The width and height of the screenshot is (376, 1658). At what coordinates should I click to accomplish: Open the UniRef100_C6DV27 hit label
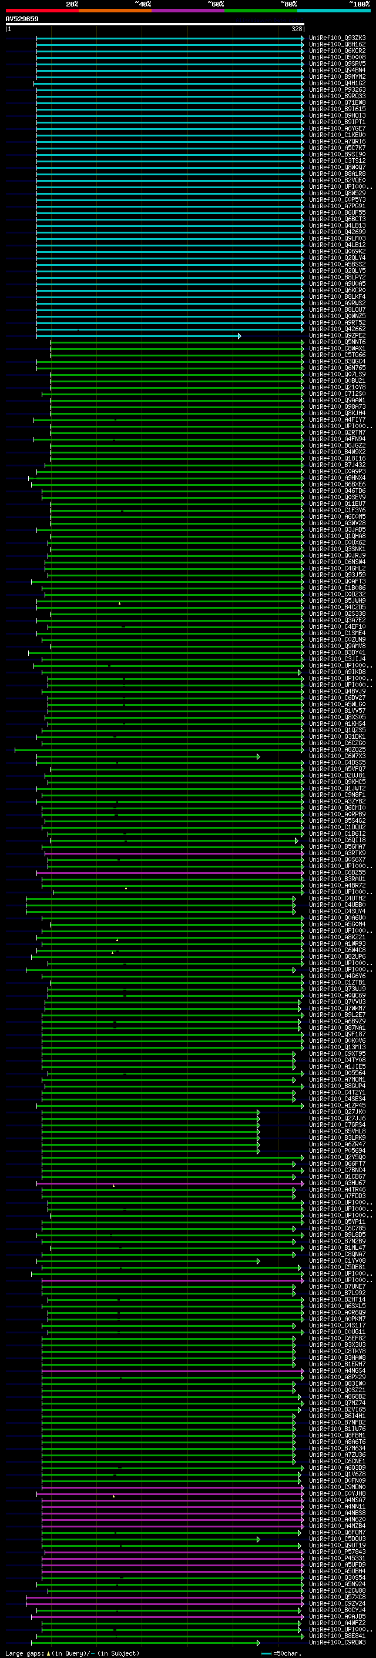tap(337, 698)
